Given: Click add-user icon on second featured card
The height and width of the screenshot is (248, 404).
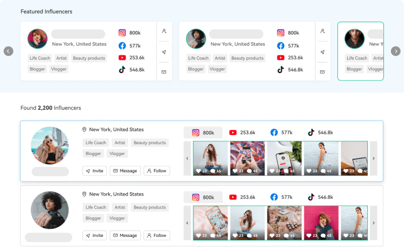Looking at the screenshot, I should pyautogui.click(x=323, y=31).
